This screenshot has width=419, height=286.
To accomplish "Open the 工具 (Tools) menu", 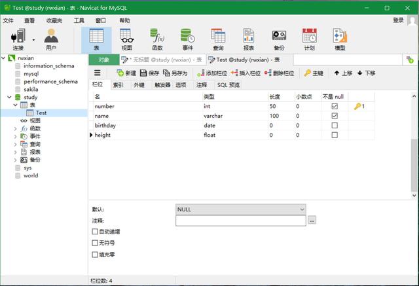I will [x=79, y=20].
